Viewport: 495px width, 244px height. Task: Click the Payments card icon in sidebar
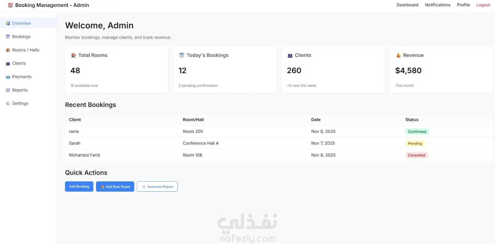[8, 77]
